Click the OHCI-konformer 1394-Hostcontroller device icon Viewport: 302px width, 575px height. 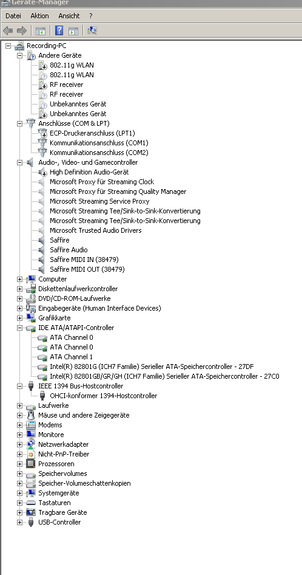(x=42, y=396)
